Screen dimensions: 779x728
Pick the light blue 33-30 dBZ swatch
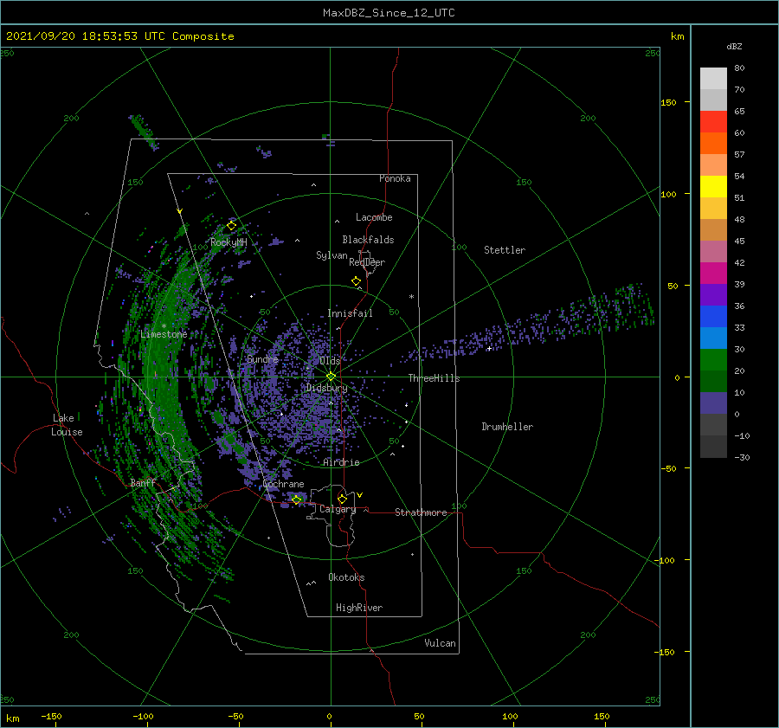tap(713, 338)
